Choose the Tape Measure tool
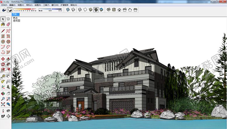This screenshot has height=129, width=227. pos(3,76)
